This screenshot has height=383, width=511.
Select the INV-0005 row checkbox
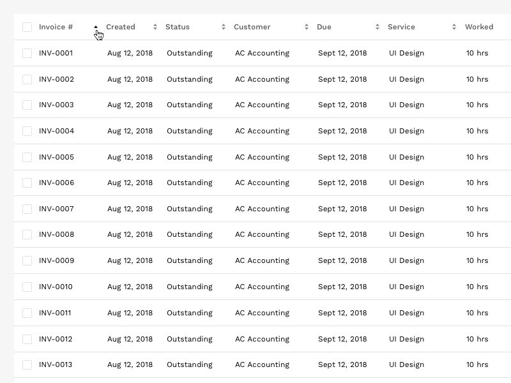(27, 157)
